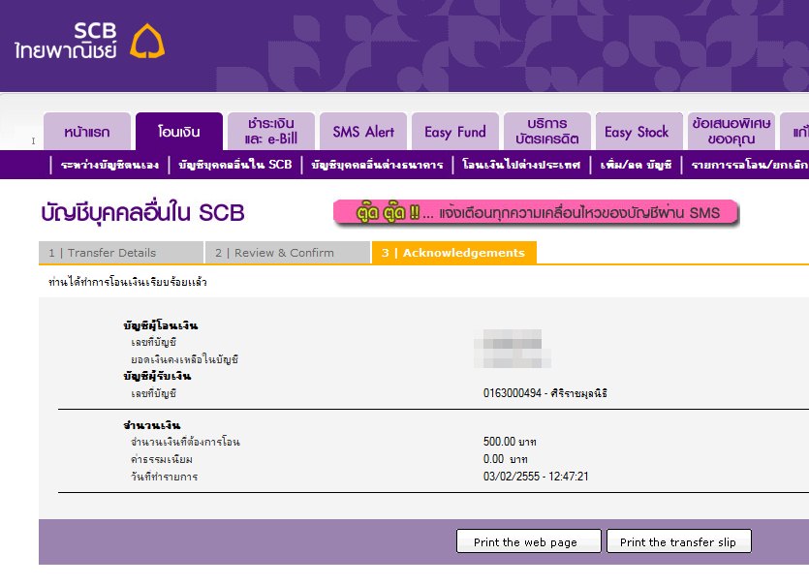Image resolution: width=809 pixels, height=586 pixels.
Task: Click the SCB bank logo
Action: [x=89, y=41]
